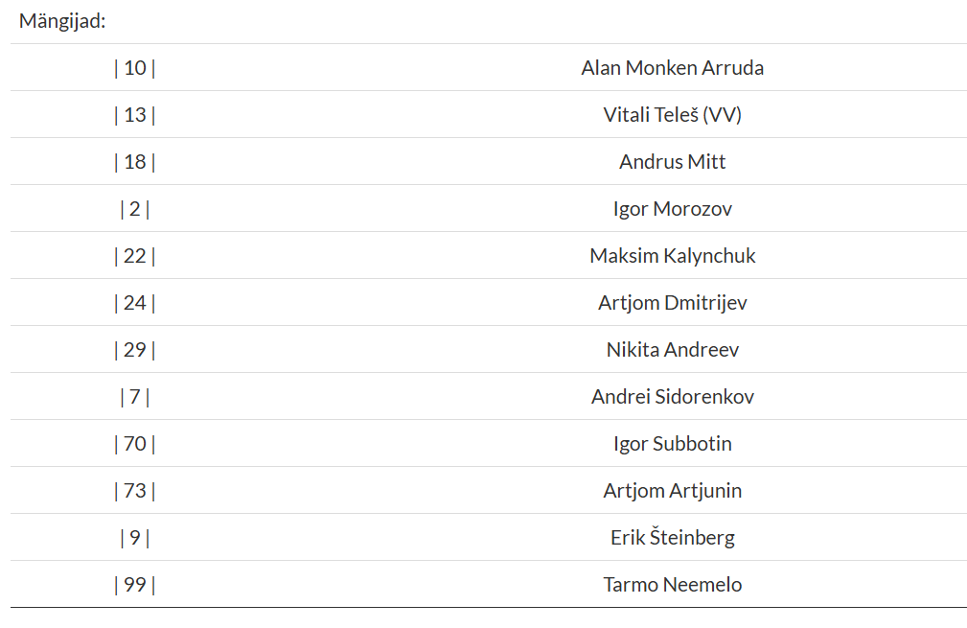Click shirt number 22
967x628 pixels.
tap(135, 256)
